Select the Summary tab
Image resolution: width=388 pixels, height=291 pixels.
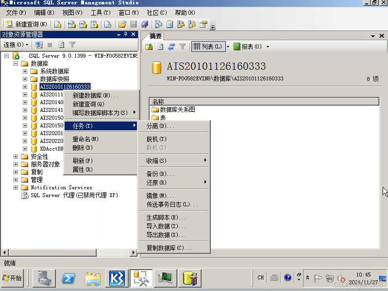pos(155,36)
